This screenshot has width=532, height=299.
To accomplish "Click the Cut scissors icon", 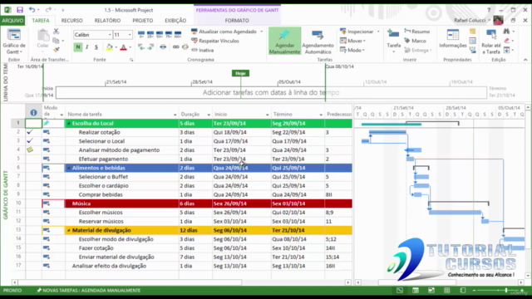I will 57,32.
